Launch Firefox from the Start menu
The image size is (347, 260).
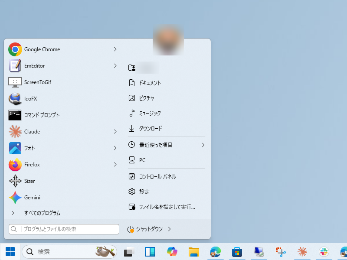[62, 165]
